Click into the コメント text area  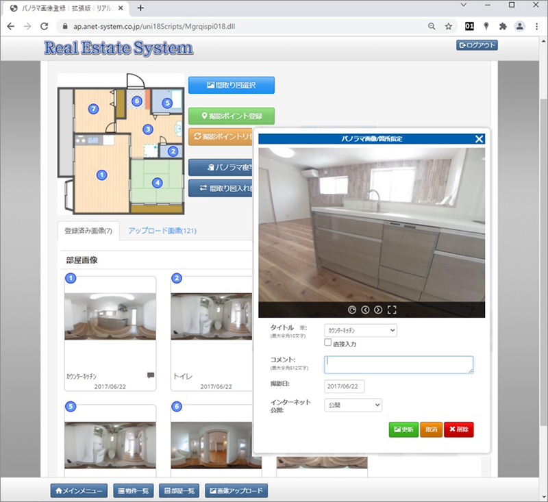click(x=398, y=364)
